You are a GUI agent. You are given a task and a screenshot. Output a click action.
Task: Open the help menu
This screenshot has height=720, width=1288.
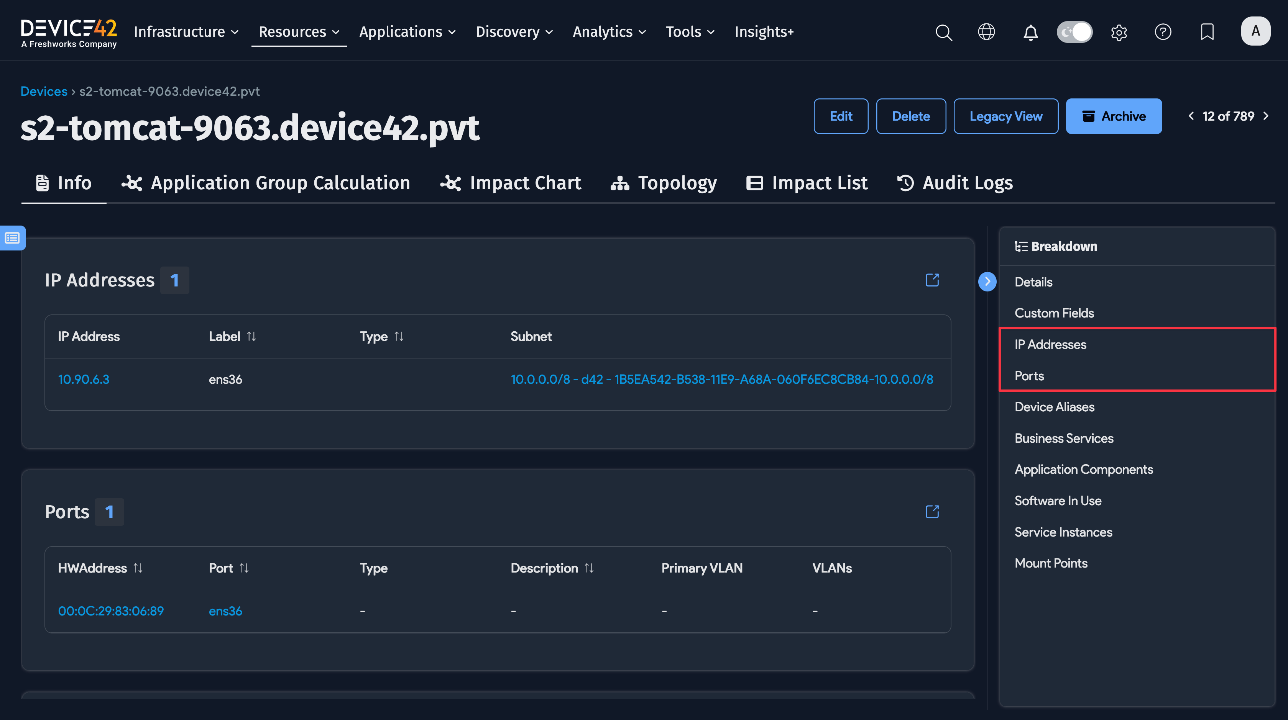tap(1163, 32)
